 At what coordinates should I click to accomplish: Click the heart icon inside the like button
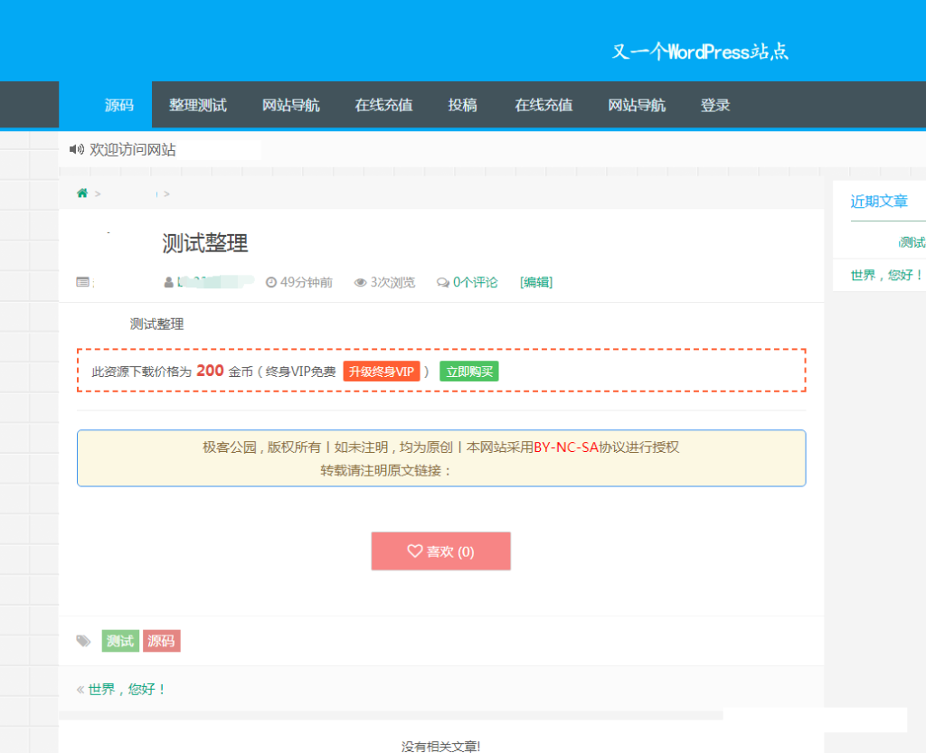(414, 551)
